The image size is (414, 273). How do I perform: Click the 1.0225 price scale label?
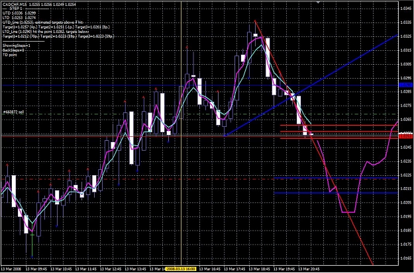coord(406,175)
